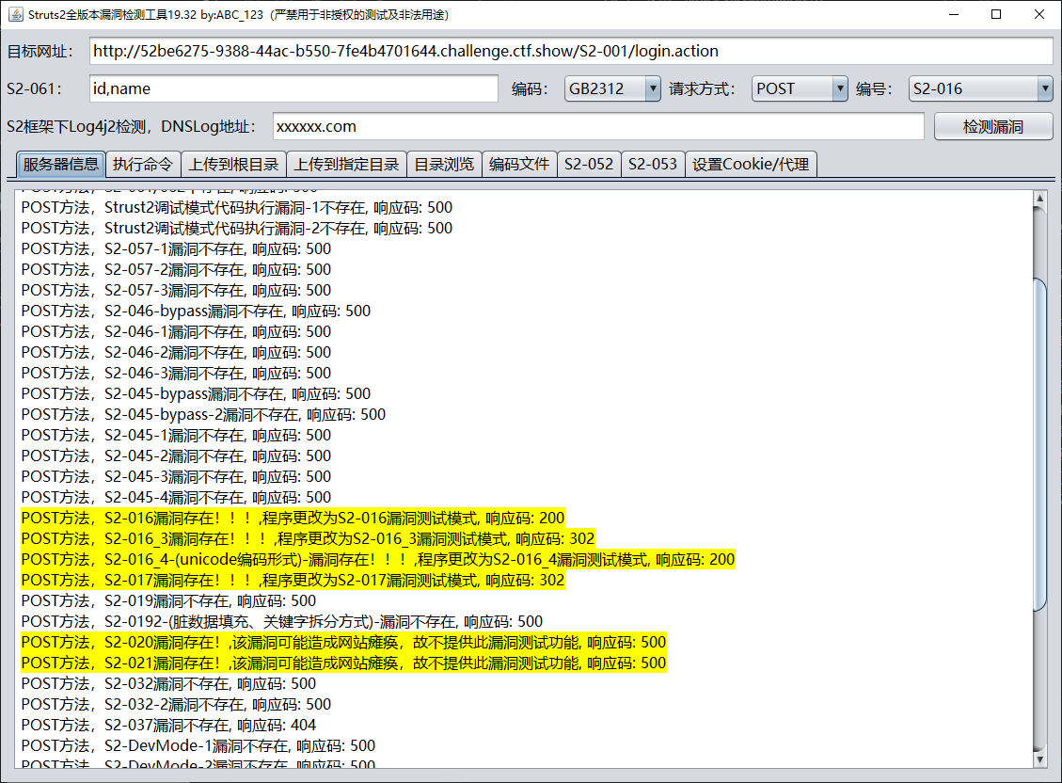Screen dimensions: 1062x783
Task: Click the Strust2调试模式代码执行漏洞-2 line
Action: 237,229
